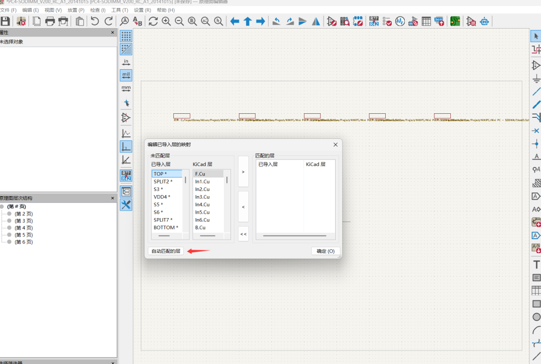541x364 pixels.
Task: Open the Assign Footprints icon
Action: click(413, 22)
